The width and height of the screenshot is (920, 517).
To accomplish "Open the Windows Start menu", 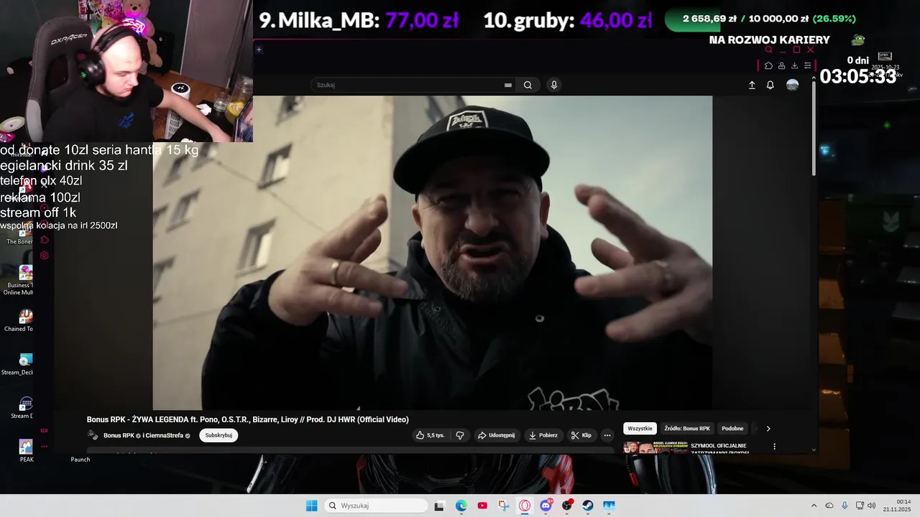I will tap(311, 506).
